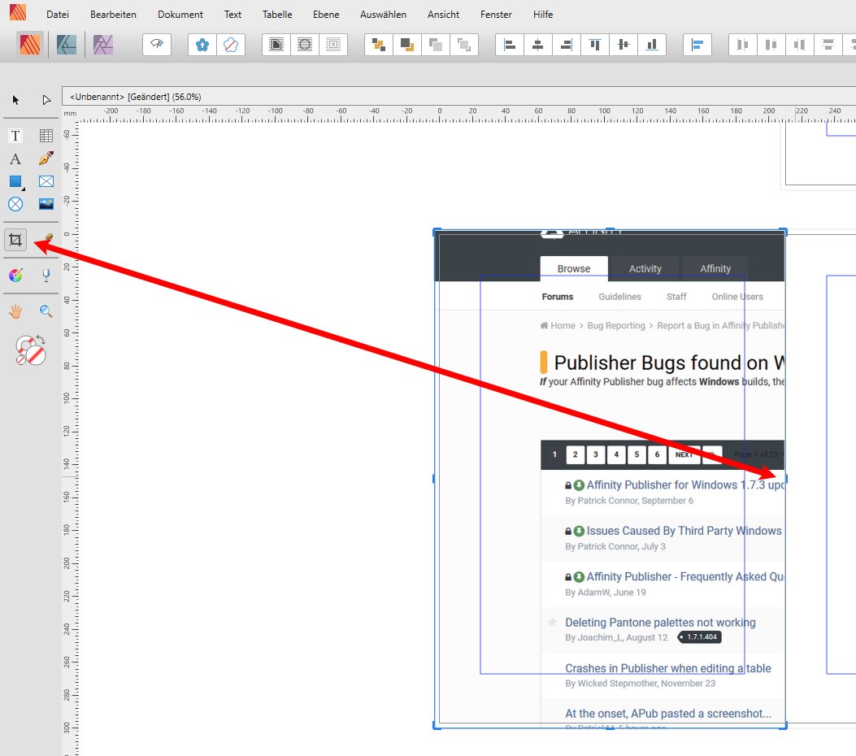
Task: Align selection to the bottom
Action: click(x=652, y=44)
